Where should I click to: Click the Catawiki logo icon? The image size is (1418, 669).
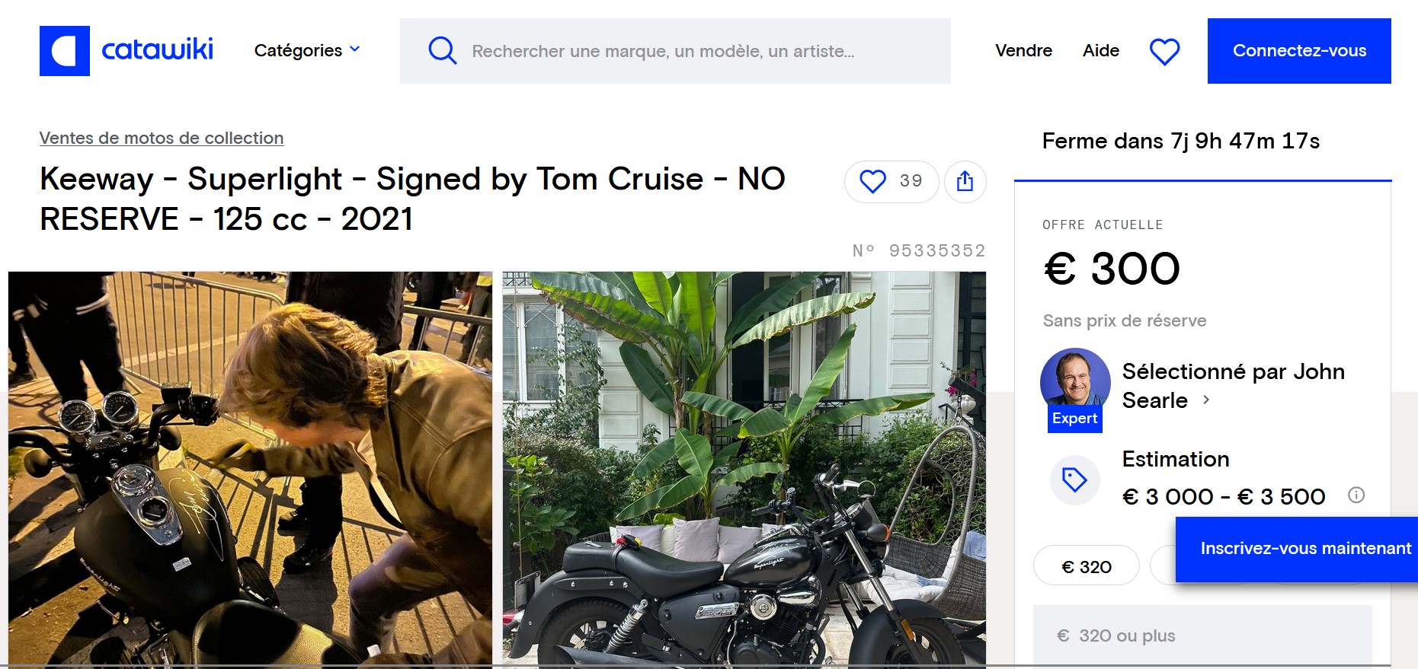[65, 50]
